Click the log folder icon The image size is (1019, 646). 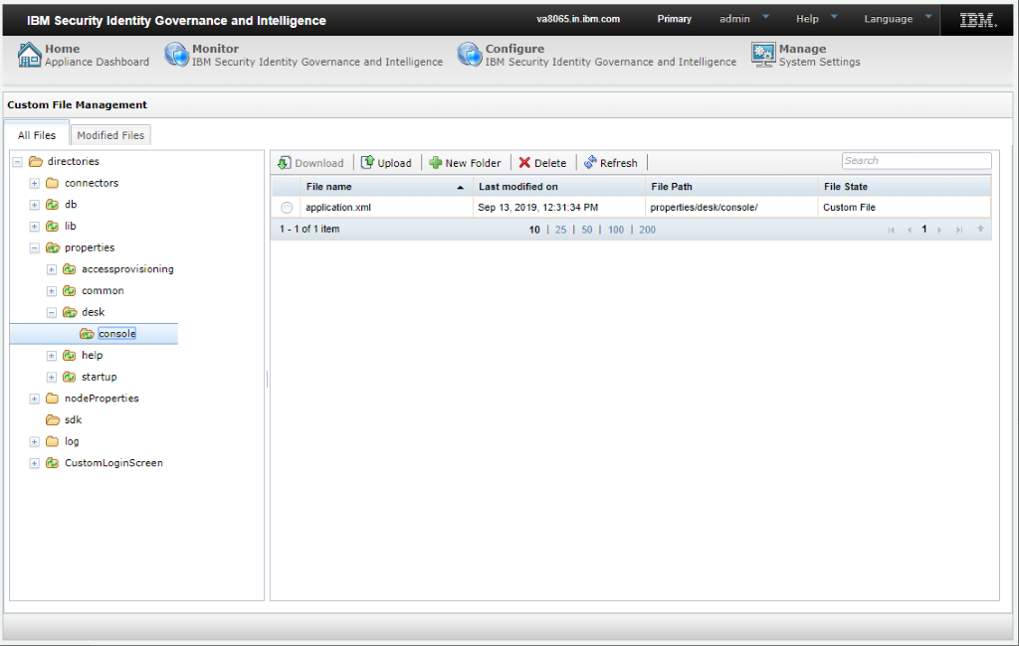coord(53,441)
